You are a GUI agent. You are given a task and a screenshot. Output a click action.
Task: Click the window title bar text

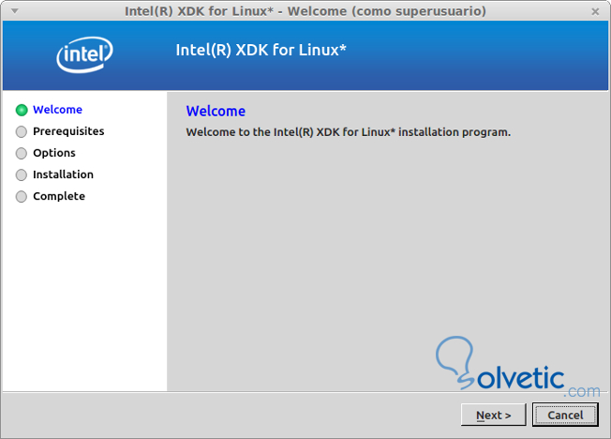click(305, 11)
